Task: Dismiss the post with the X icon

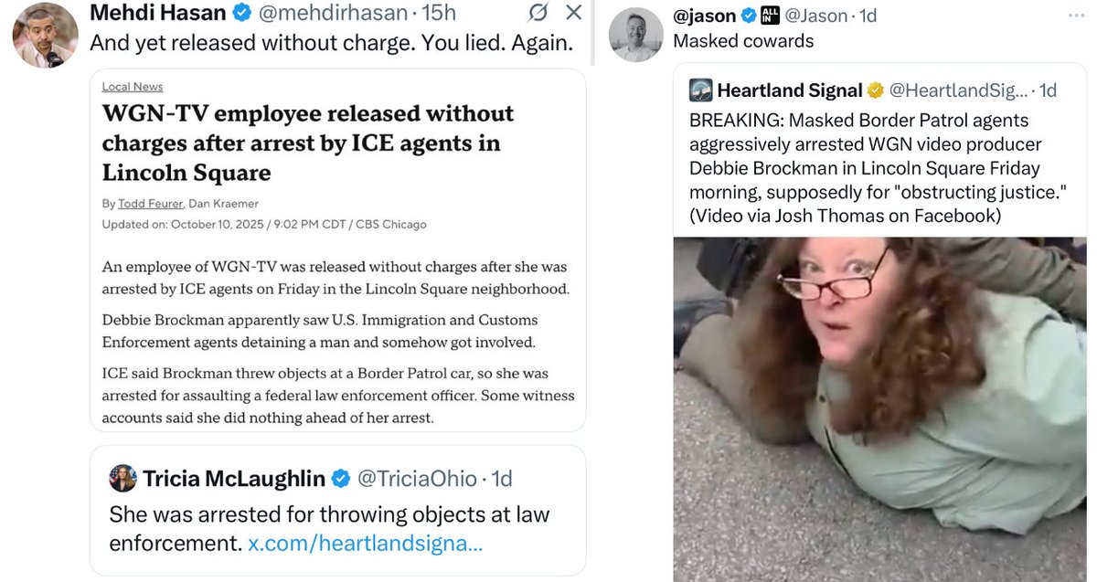Action: (x=573, y=13)
